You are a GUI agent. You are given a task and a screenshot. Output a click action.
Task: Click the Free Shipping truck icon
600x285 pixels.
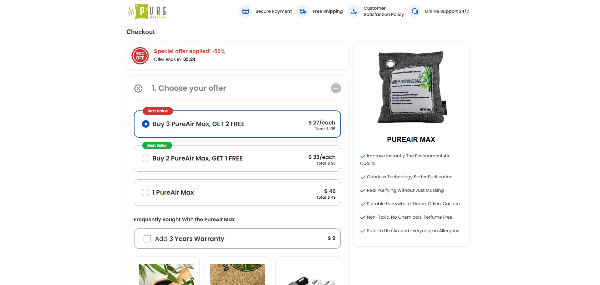tap(303, 11)
